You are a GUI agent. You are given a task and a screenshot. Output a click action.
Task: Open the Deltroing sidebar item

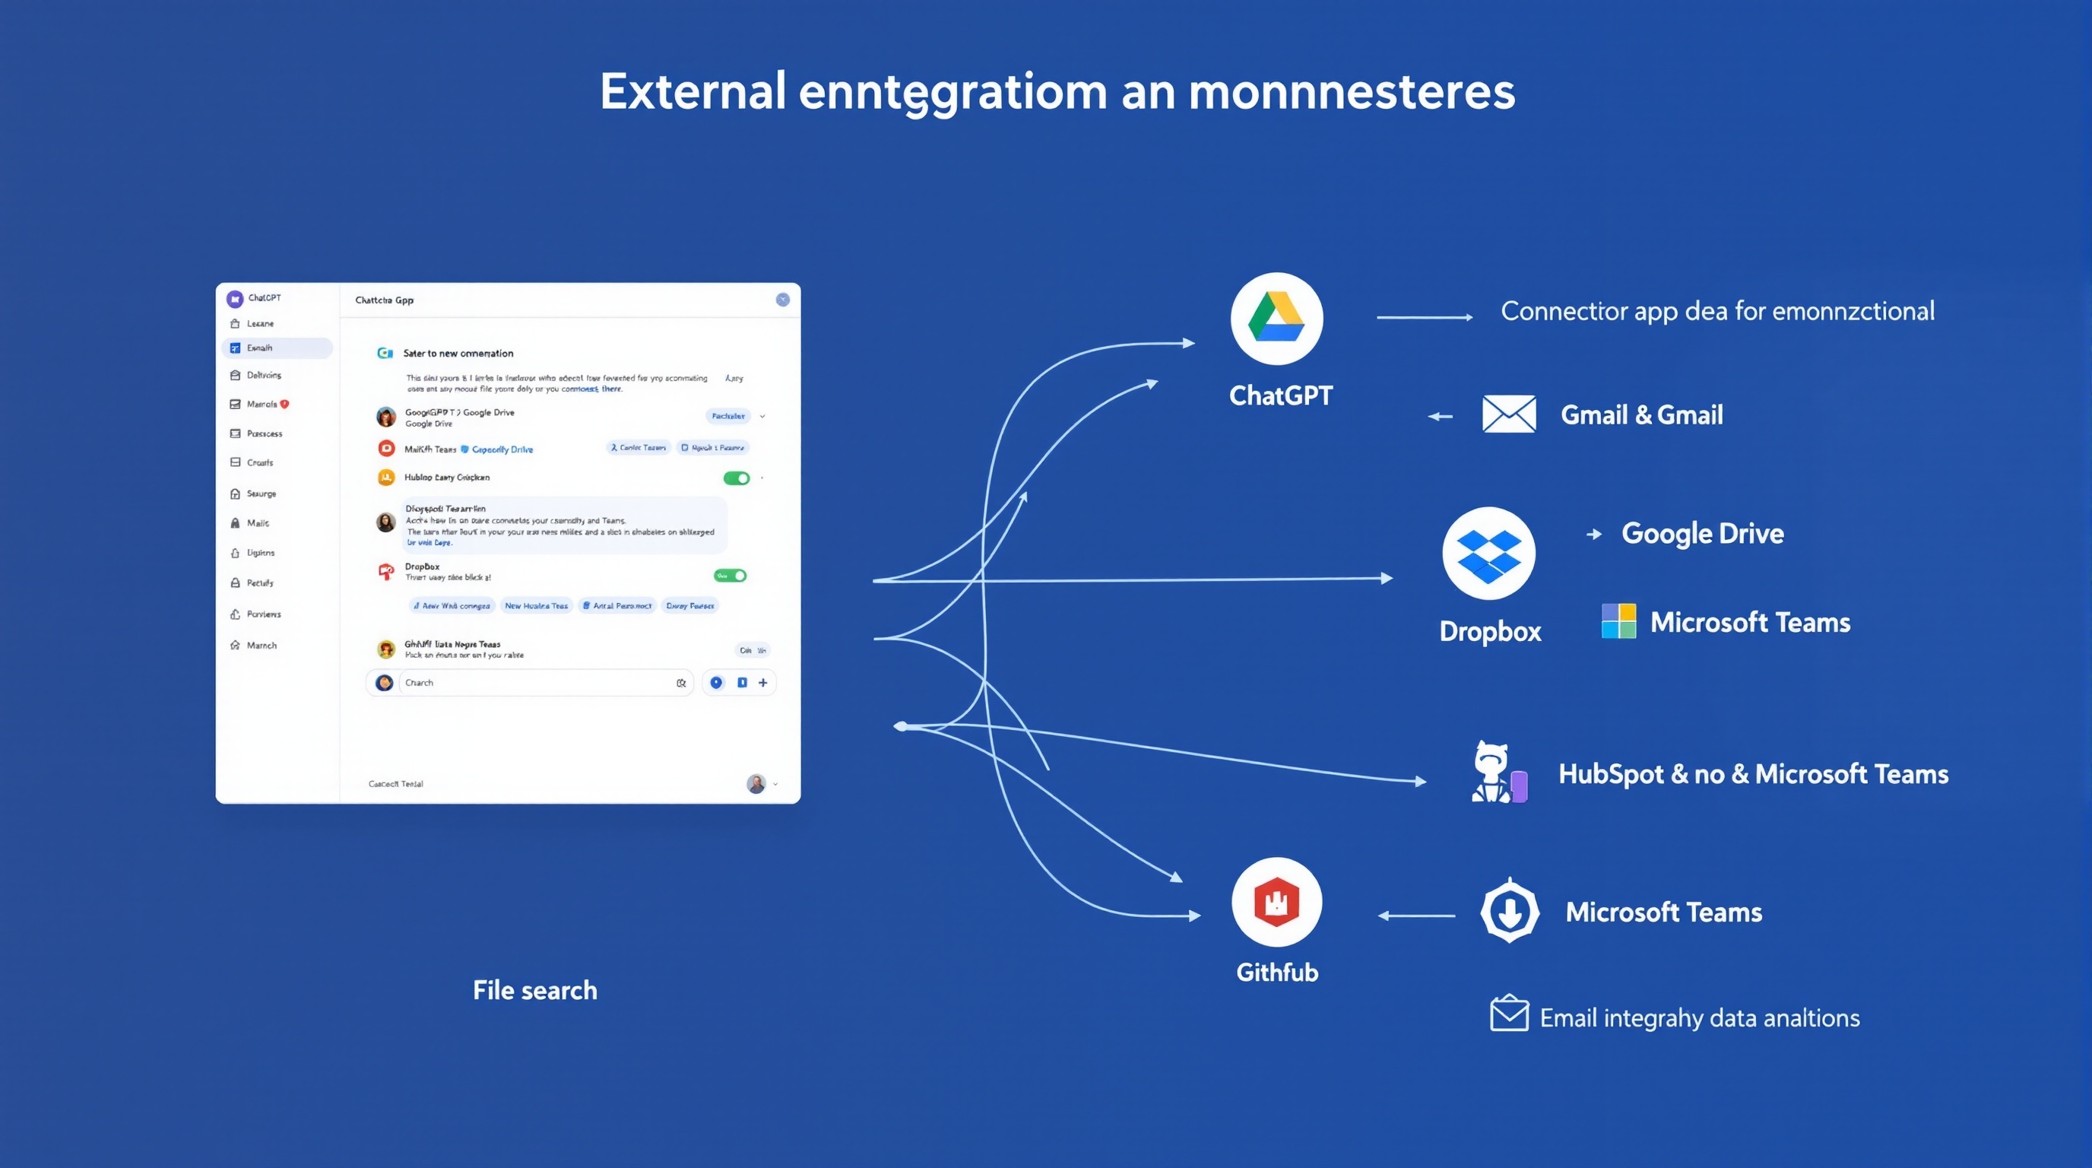[276, 375]
